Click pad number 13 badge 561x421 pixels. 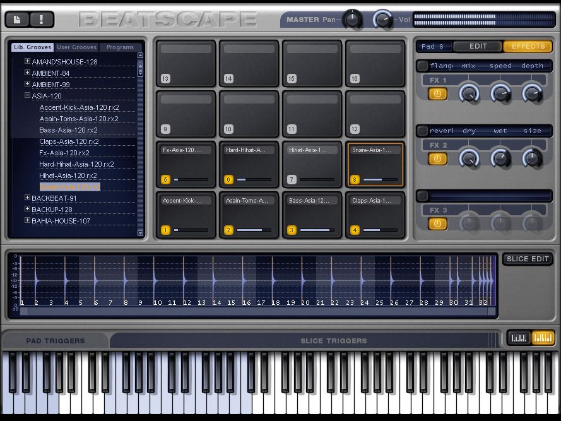click(165, 78)
